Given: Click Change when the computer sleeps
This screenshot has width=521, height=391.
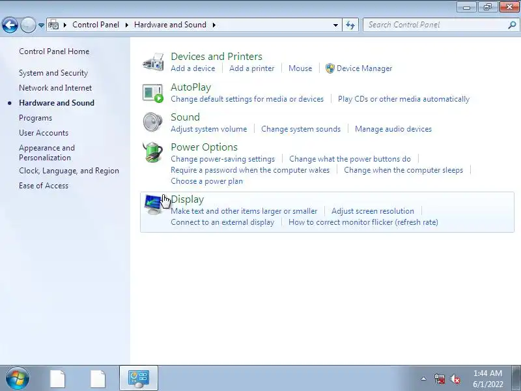Looking at the screenshot, I should [x=403, y=170].
